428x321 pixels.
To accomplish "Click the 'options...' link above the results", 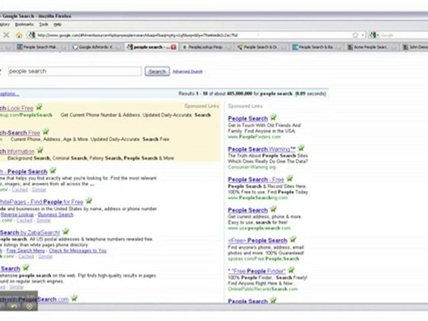I will click(9, 94).
